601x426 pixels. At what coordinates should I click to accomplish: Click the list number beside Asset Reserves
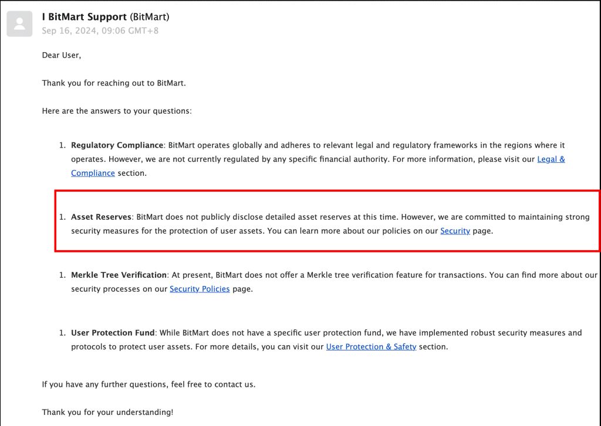coord(62,217)
